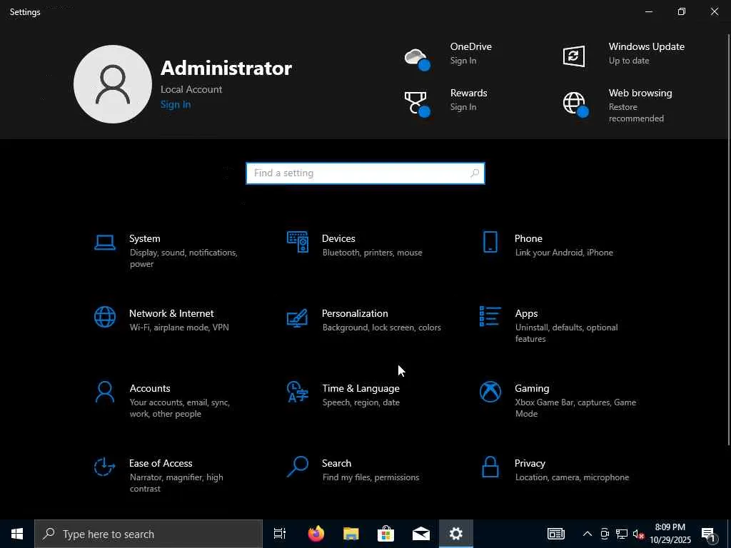The image size is (731, 548).
Task: Click the Gaming category title
Action: tap(532, 388)
